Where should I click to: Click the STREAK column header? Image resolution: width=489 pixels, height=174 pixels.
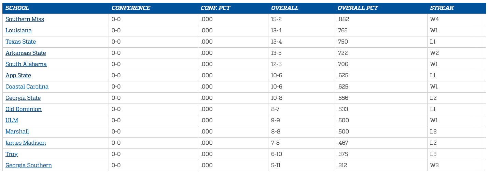point(442,8)
